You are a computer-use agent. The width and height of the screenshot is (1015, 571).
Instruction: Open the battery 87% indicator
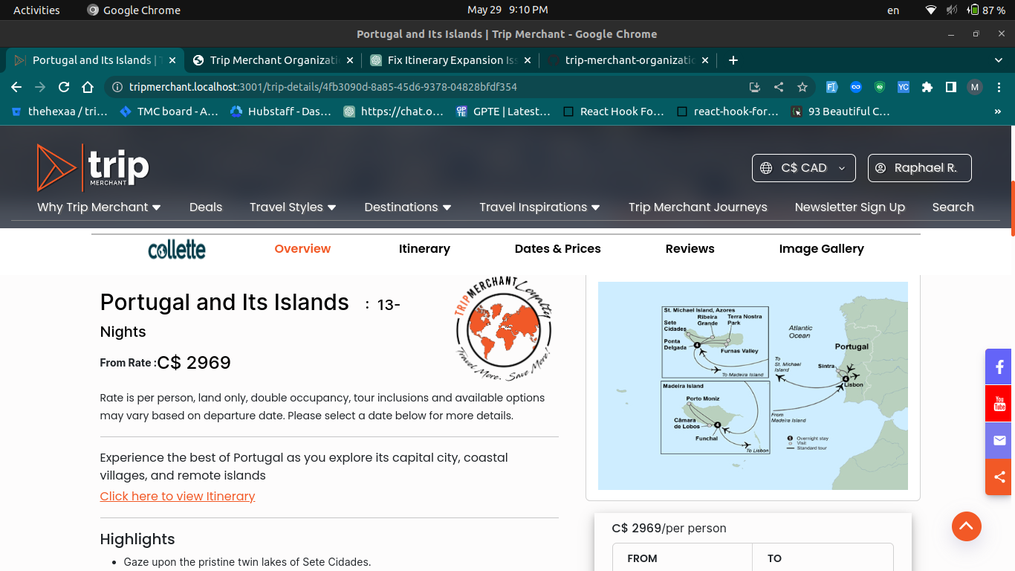pos(987,10)
